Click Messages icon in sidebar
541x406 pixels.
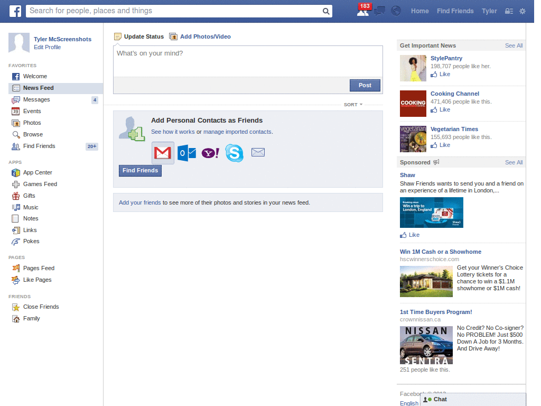click(16, 100)
